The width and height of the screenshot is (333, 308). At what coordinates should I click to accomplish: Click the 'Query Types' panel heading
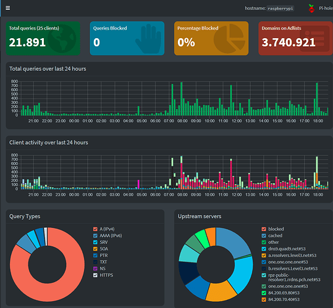[x=25, y=216]
